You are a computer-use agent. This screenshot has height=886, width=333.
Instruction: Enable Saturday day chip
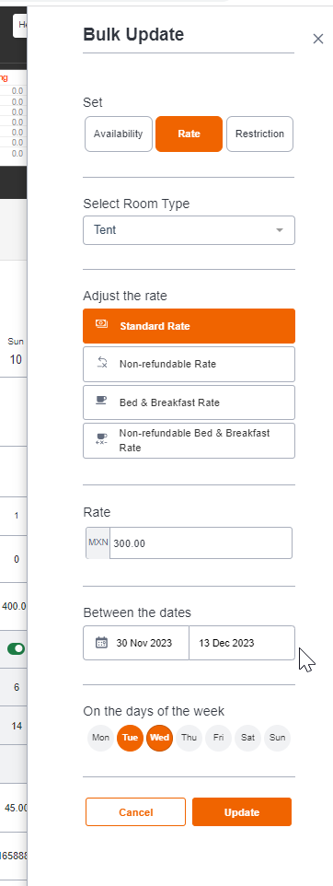coord(247,738)
